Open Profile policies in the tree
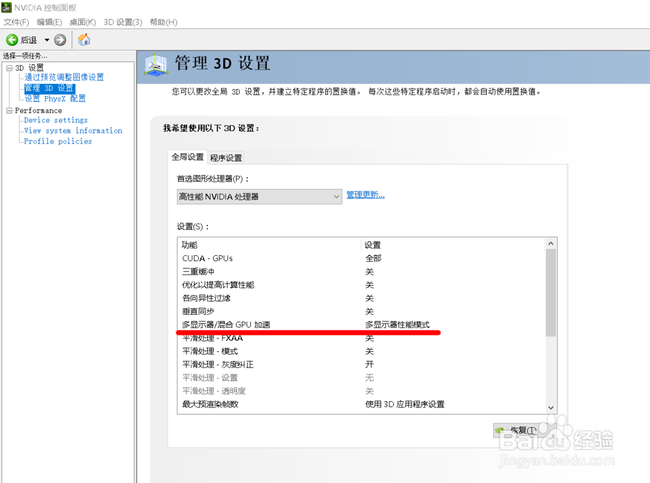This screenshot has height=483, width=650. (58, 142)
